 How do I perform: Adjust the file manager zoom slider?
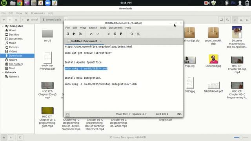241,137
